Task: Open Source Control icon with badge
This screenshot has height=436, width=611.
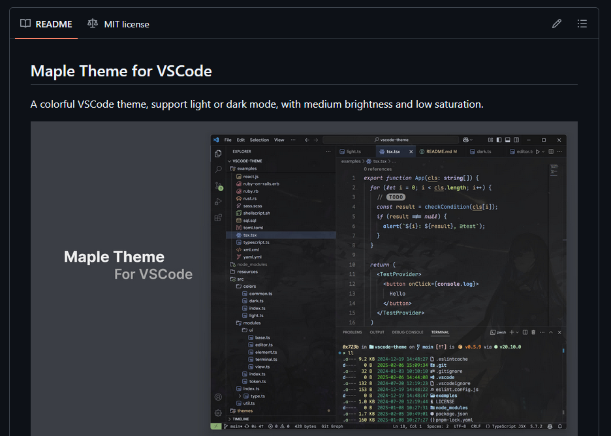Action: [219, 186]
